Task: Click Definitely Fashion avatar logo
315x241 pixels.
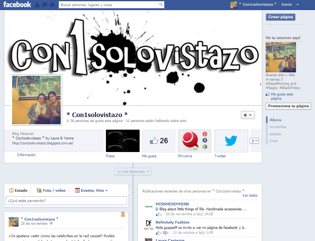Action: click(149, 225)
